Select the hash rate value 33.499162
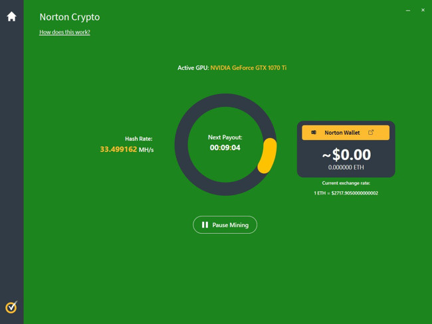The width and height of the screenshot is (432, 324). click(x=118, y=149)
